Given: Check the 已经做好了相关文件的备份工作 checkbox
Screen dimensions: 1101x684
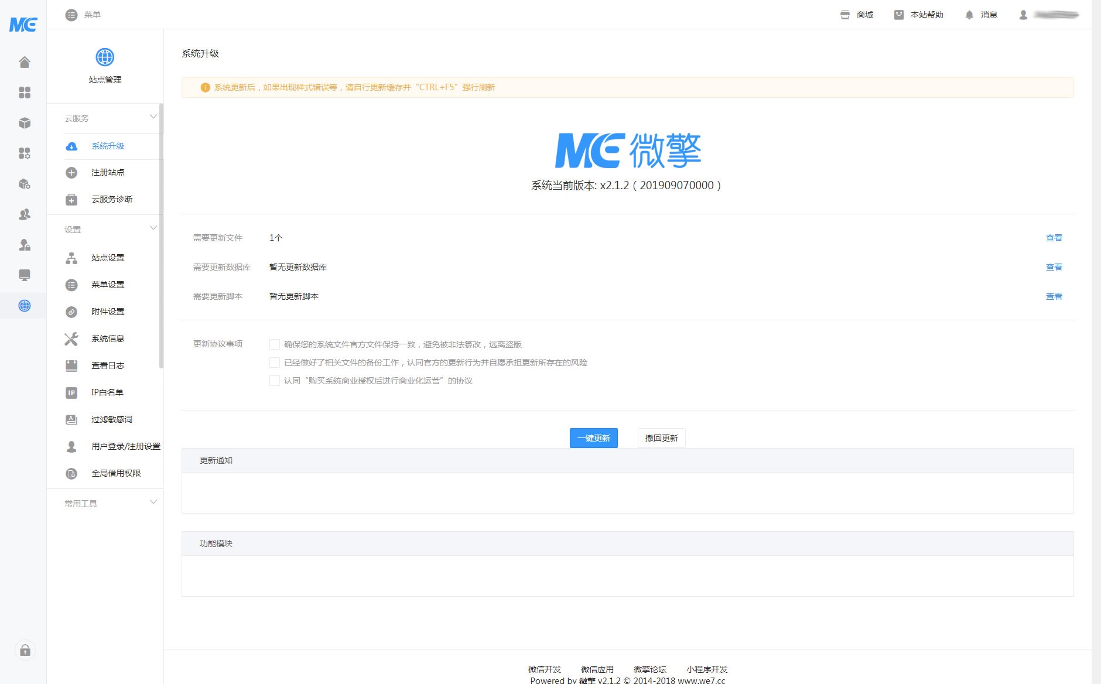Looking at the screenshot, I should point(274,362).
